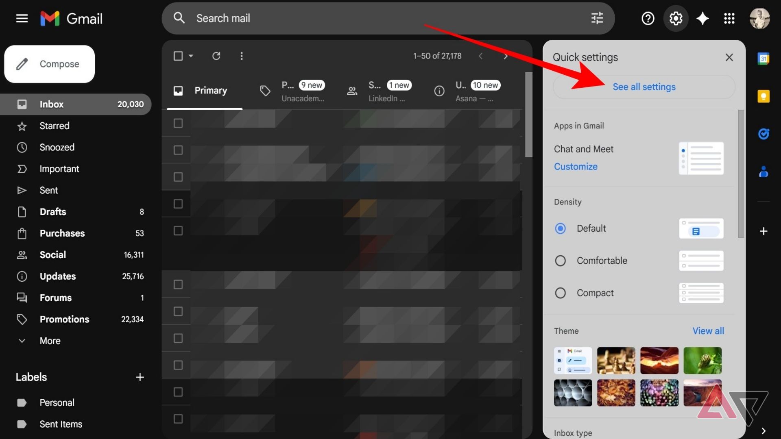Open the Starred folder
The height and width of the screenshot is (439, 781).
point(55,126)
